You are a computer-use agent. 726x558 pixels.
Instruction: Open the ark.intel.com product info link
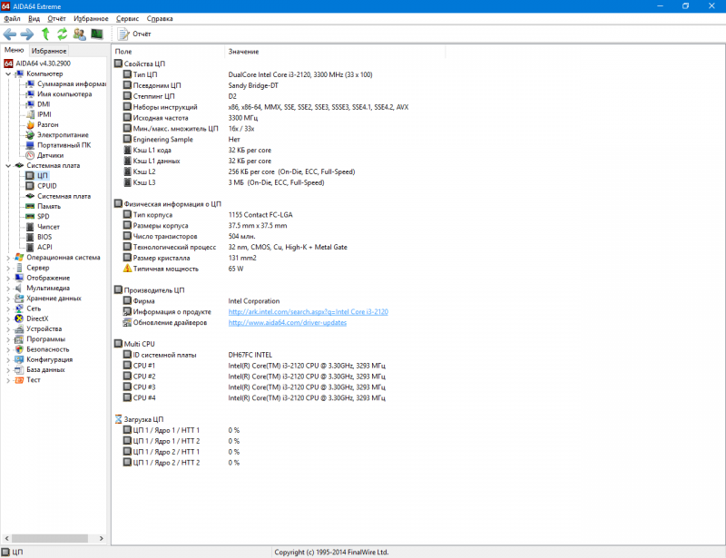(x=308, y=311)
